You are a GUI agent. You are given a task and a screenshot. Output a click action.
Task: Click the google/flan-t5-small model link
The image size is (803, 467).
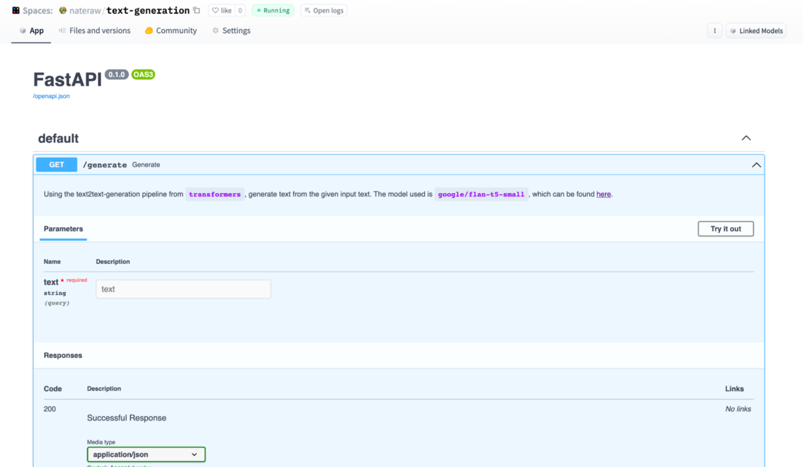(481, 194)
